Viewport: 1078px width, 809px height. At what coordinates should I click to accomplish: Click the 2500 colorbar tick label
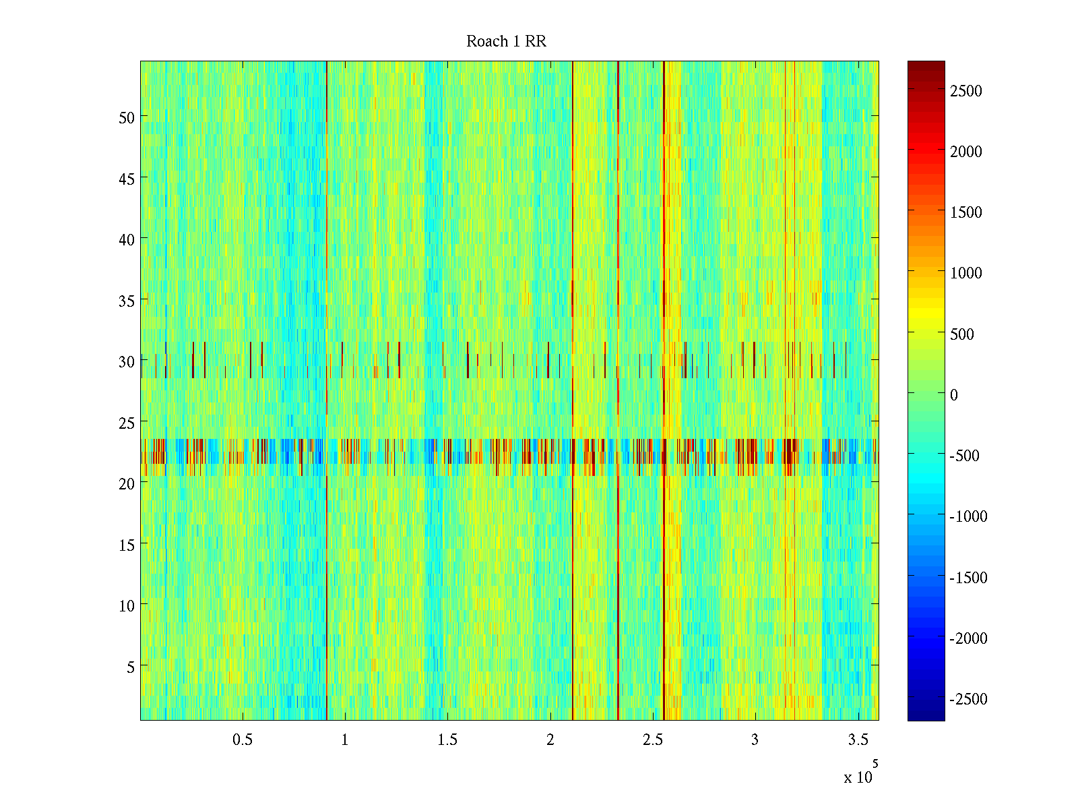pos(965,92)
